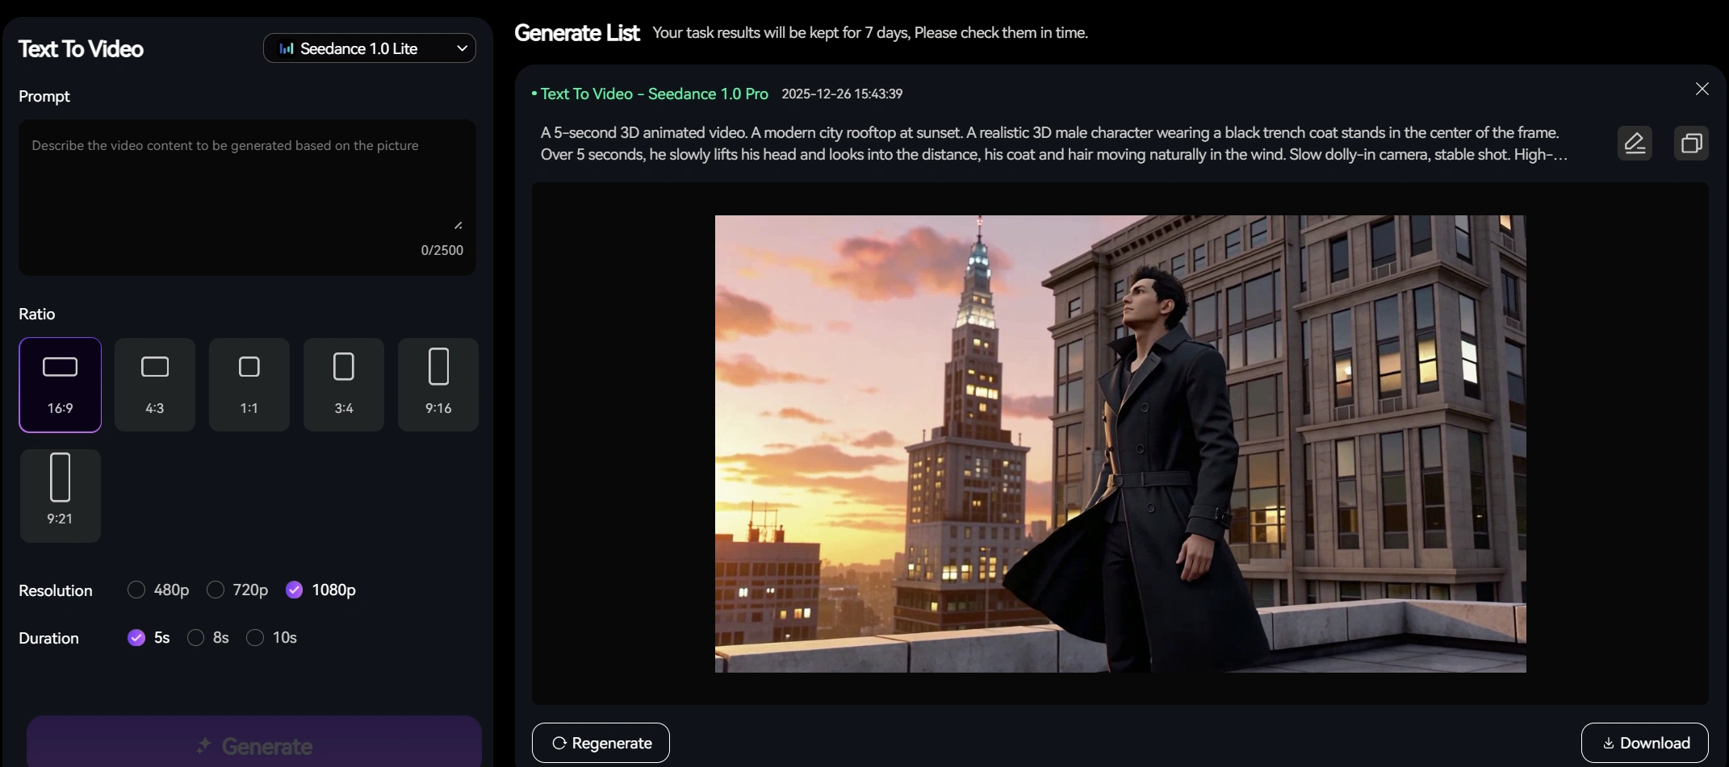Enable the 10s duration option

(256, 637)
